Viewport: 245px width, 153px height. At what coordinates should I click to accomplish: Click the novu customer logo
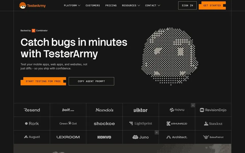[177, 110]
